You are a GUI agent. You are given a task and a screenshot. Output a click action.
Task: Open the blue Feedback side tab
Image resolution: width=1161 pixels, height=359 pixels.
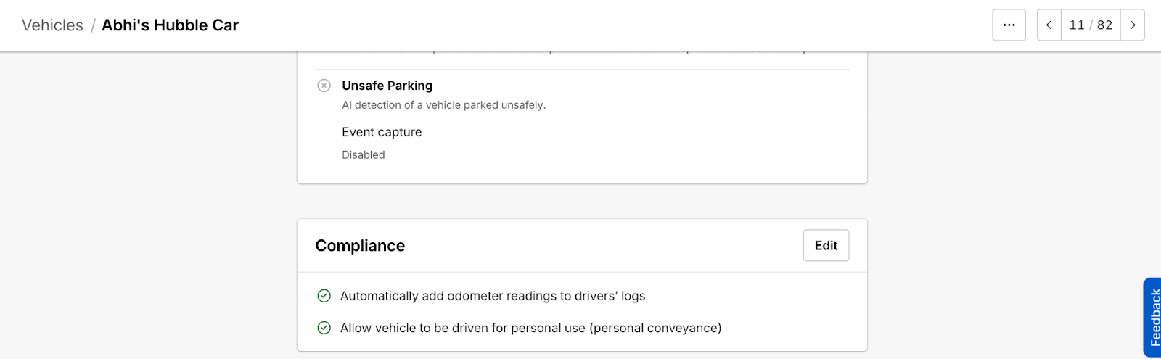pyautogui.click(x=1152, y=318)
